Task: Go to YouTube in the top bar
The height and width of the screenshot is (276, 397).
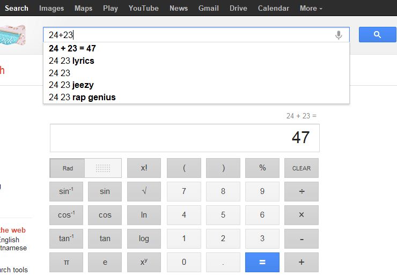Action: [144, 8]
